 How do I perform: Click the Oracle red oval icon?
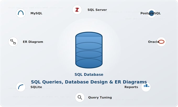pyautogui.click(x=161, y=42)
